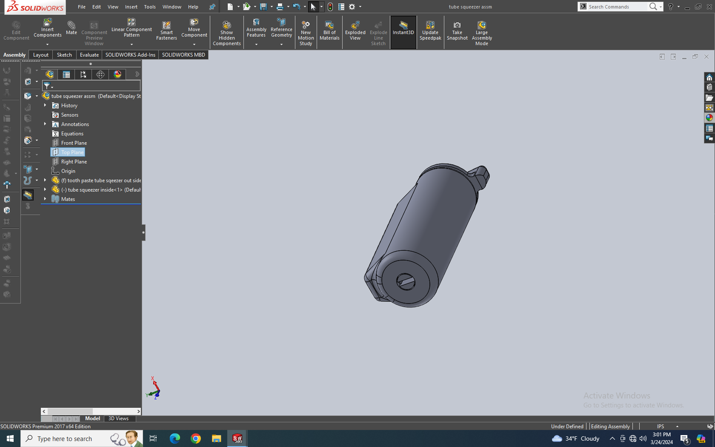Expand tube squeezer inside component

point(45,189)
